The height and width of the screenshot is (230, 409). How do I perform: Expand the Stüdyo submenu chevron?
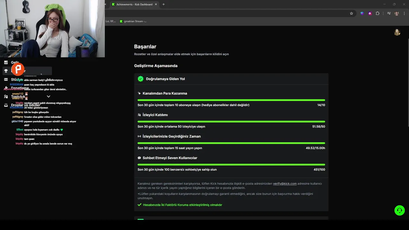pyautogui.click(x=49, y=80)
